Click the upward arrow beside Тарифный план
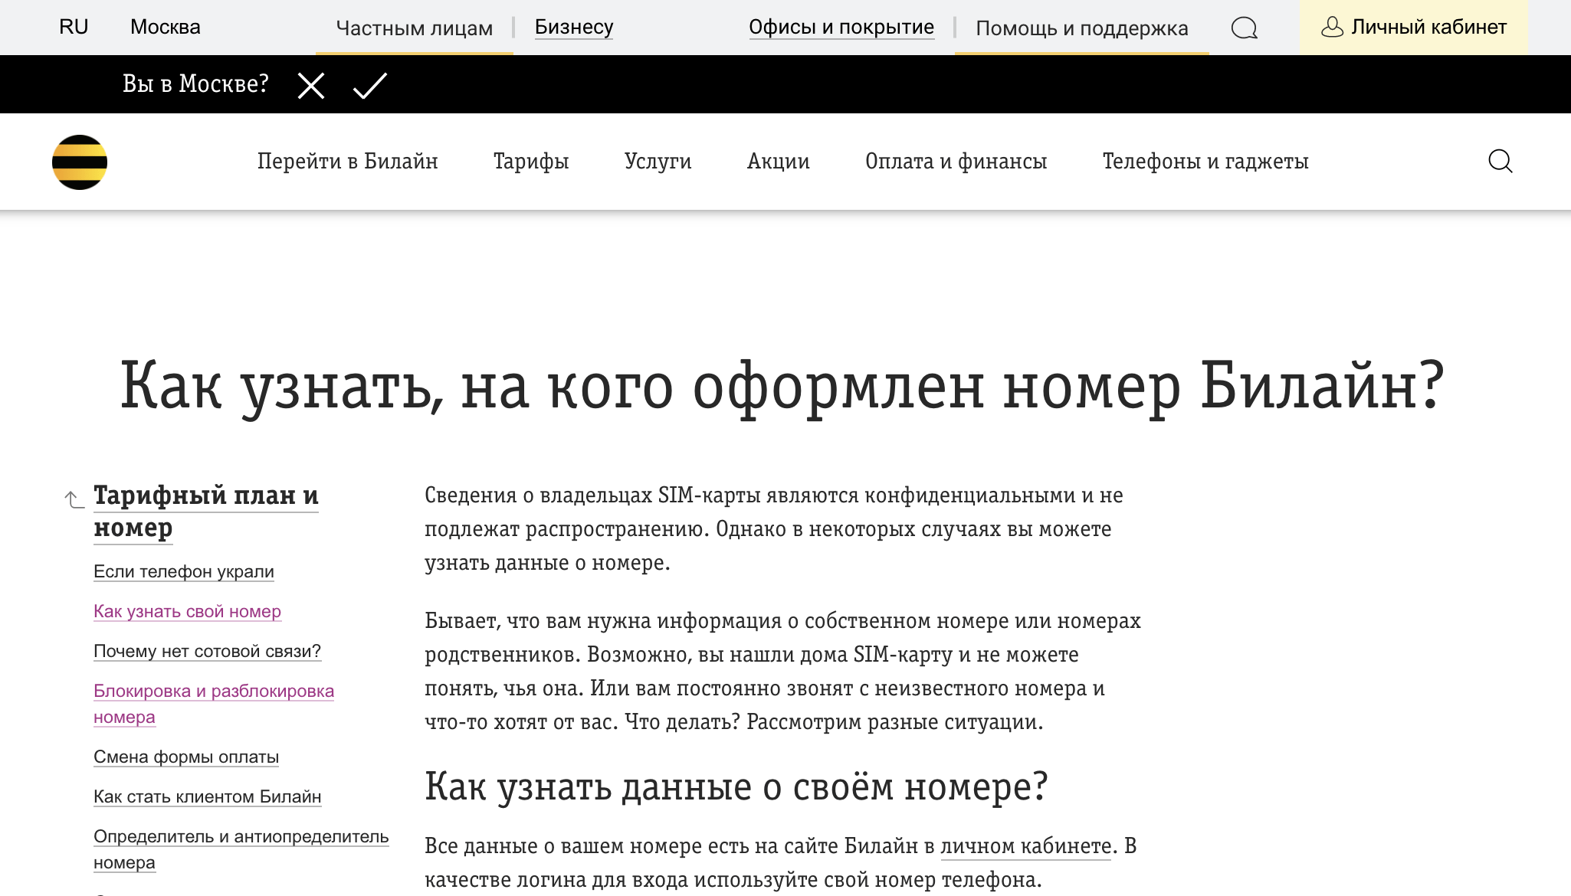The height and width of the screenshot is (896, 1571). [71, 499]
